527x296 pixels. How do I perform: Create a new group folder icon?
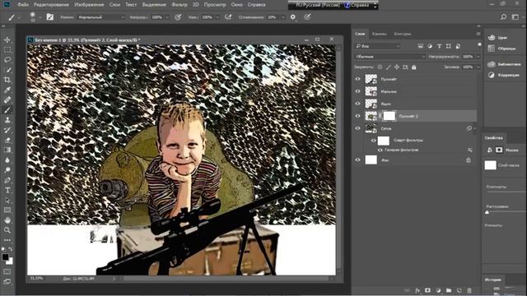tap(449, 290)
